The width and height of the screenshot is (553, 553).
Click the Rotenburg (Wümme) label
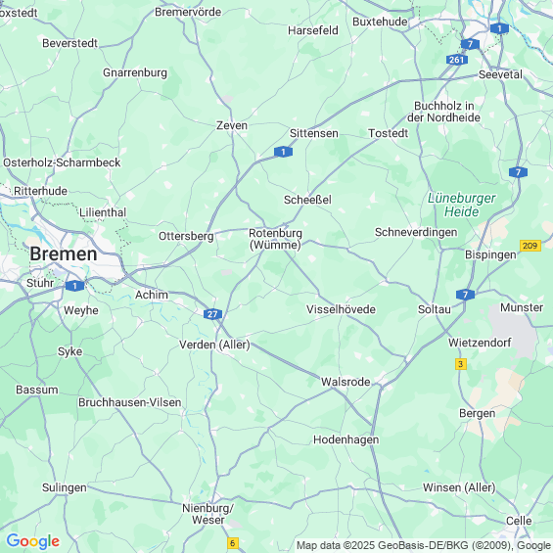[275, 239]
